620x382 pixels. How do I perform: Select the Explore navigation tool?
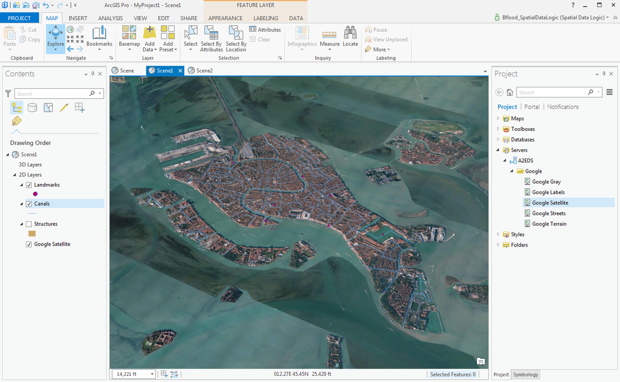coord(55,38)
